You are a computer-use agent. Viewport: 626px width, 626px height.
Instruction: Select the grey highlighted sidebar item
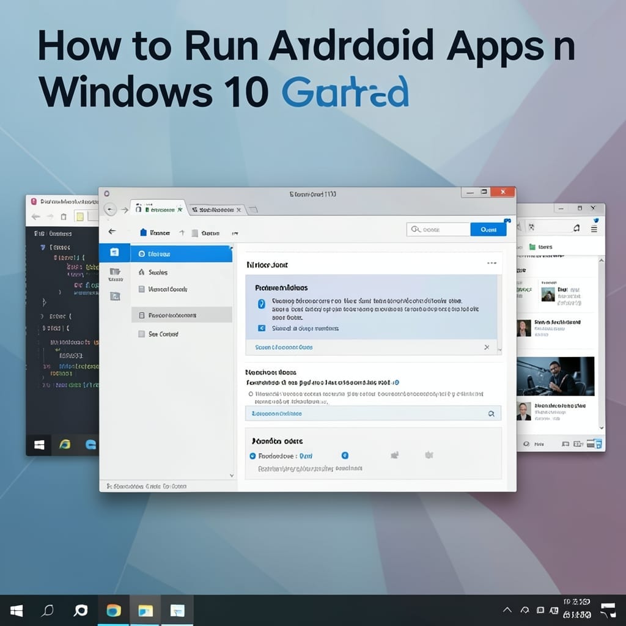click(182, 315)
